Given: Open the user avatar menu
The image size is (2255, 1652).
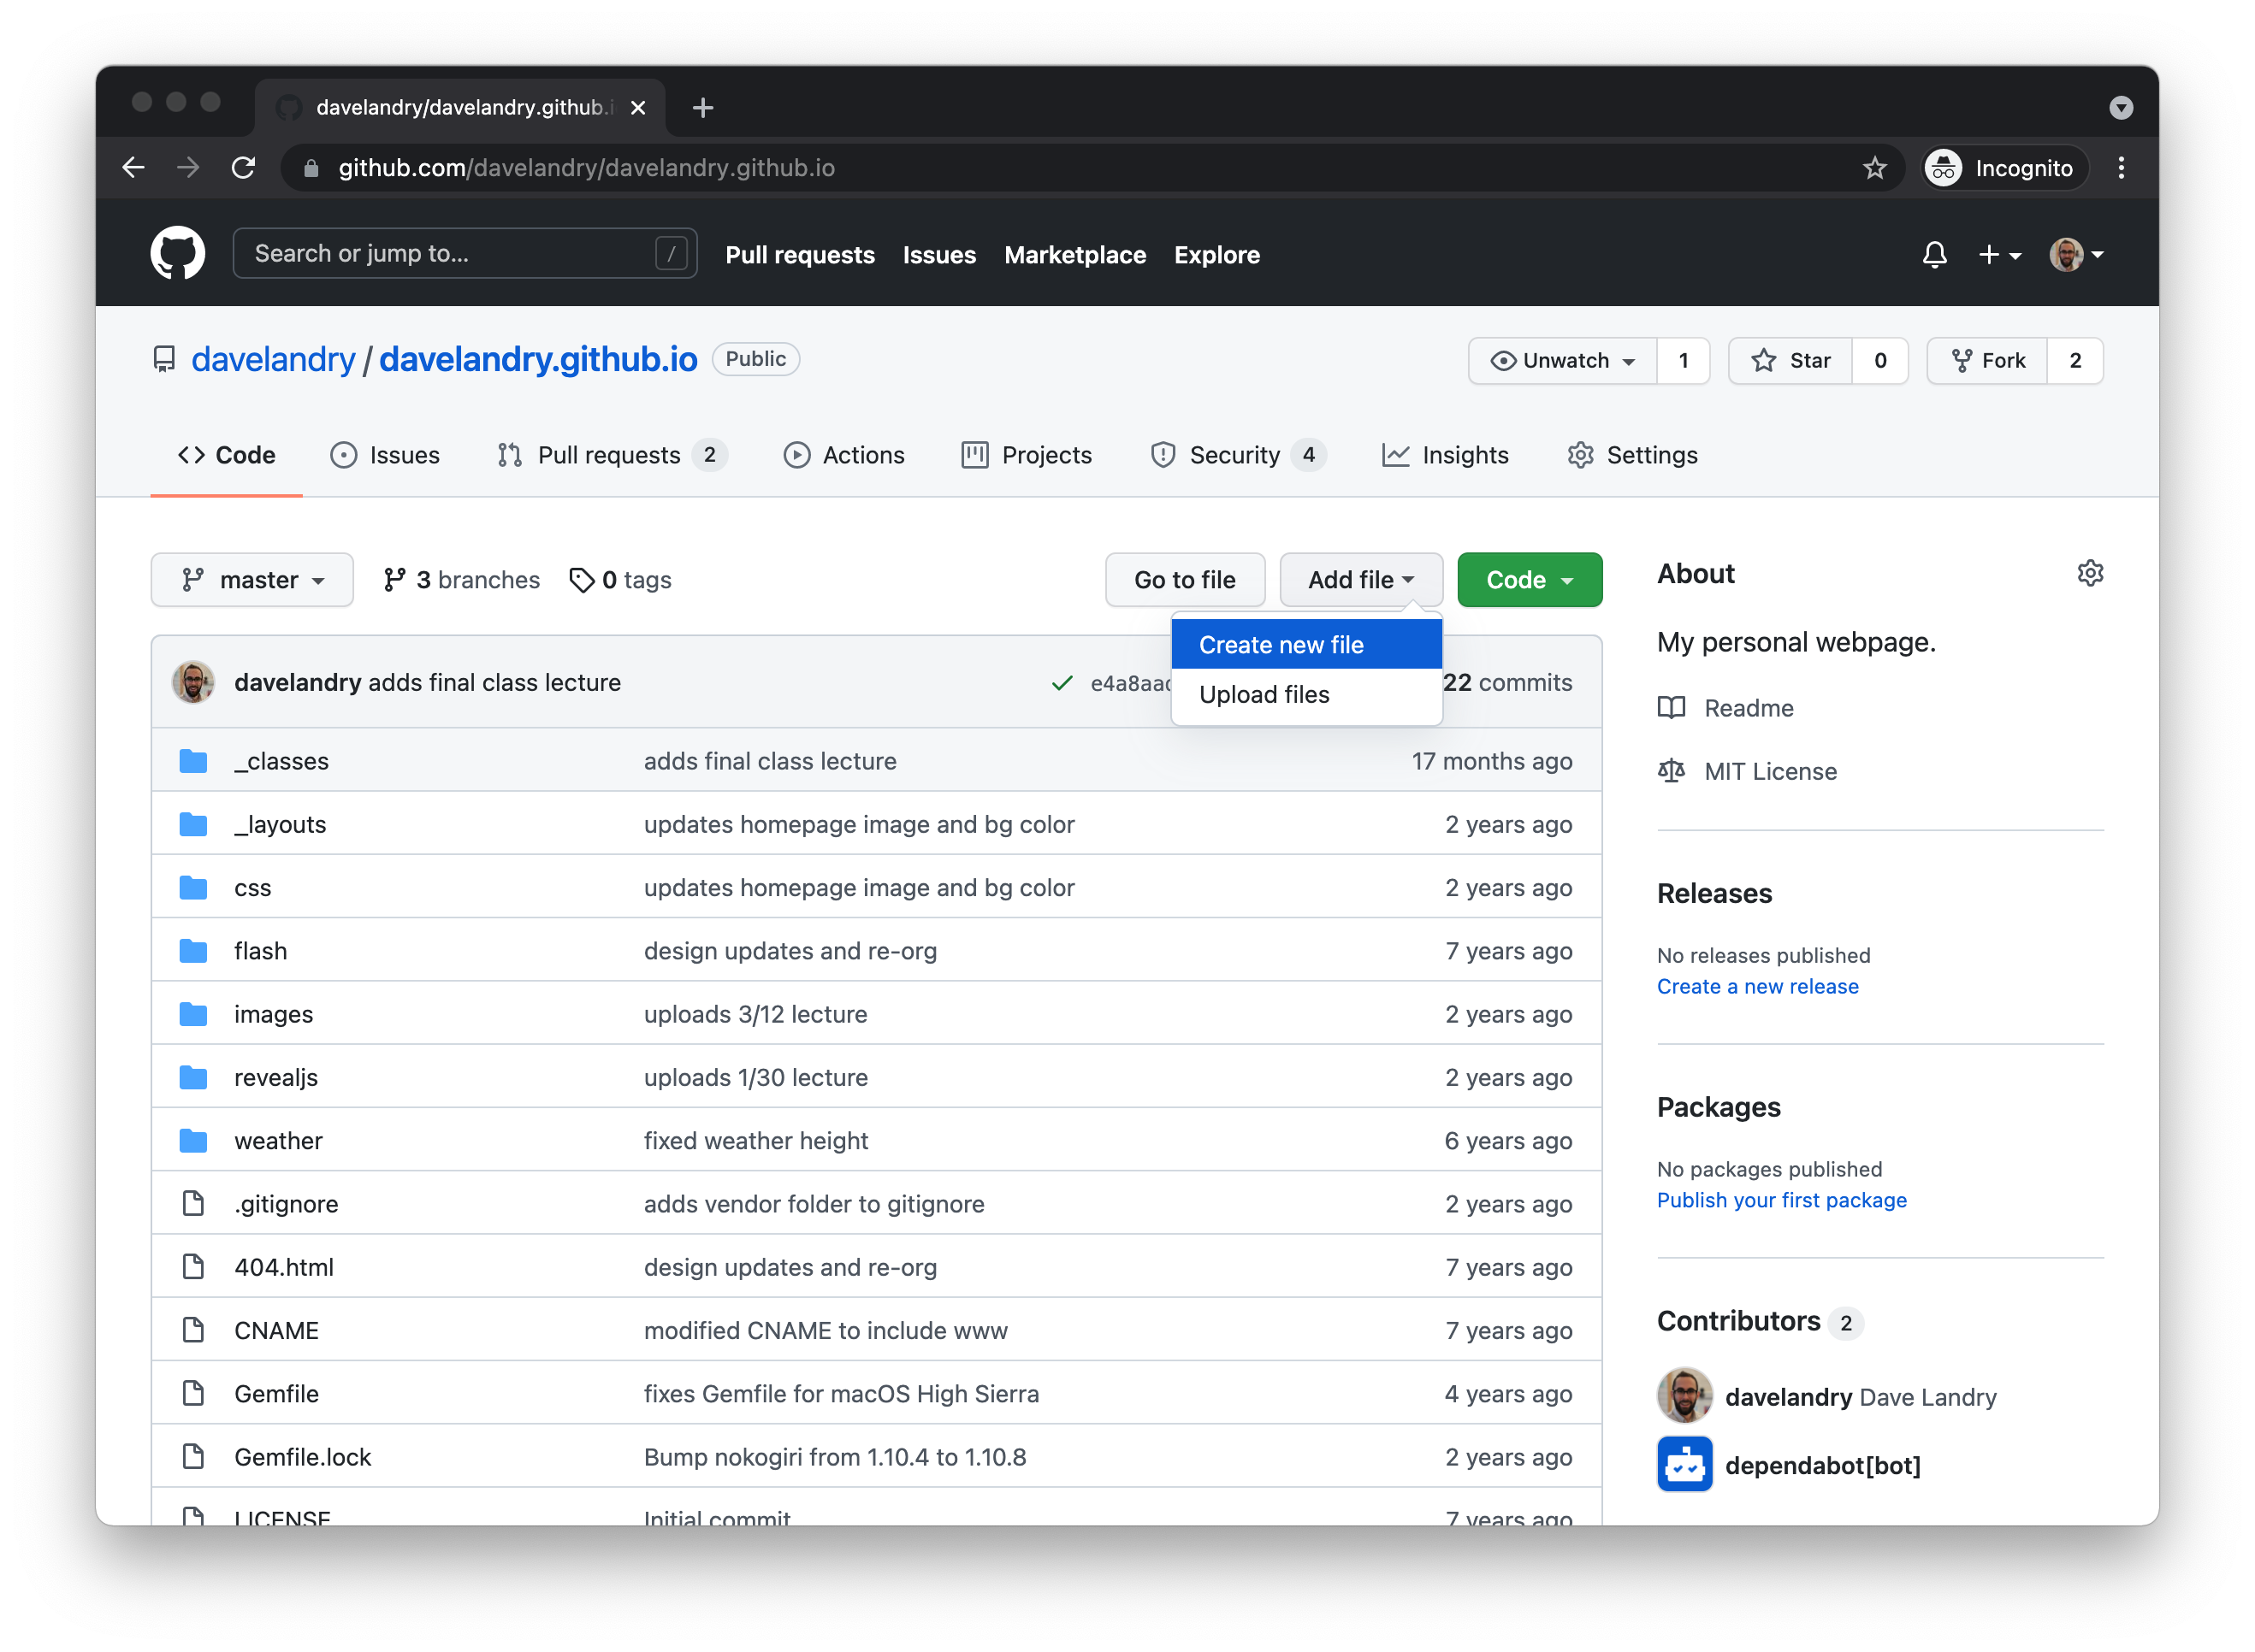Looking at the screenshot, I should (x=2076, y=255).
